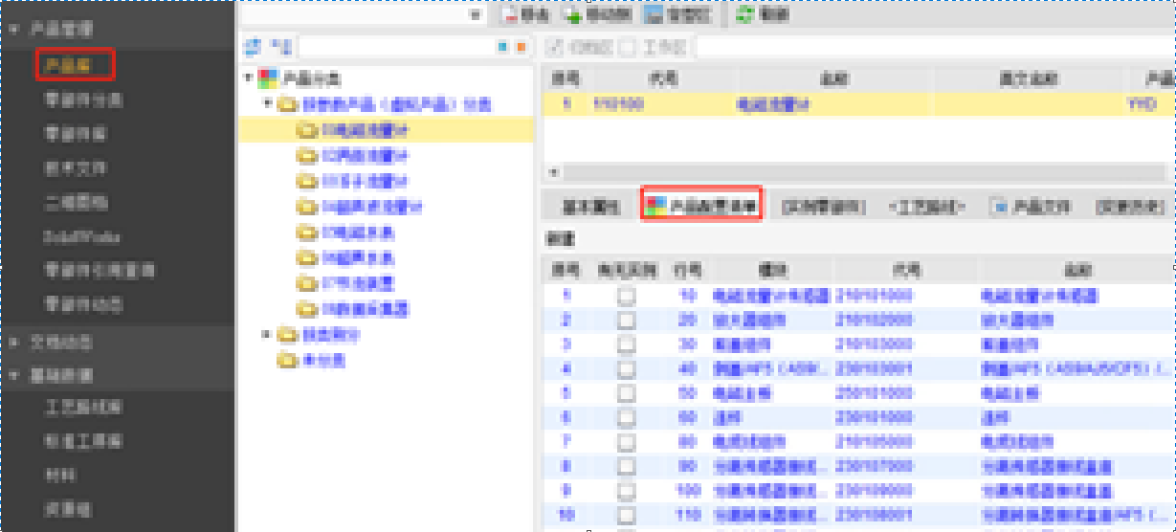Click folder icon of the virtual product category node
The width and height of the screenshot is (1176, 532).
(287, 104)
